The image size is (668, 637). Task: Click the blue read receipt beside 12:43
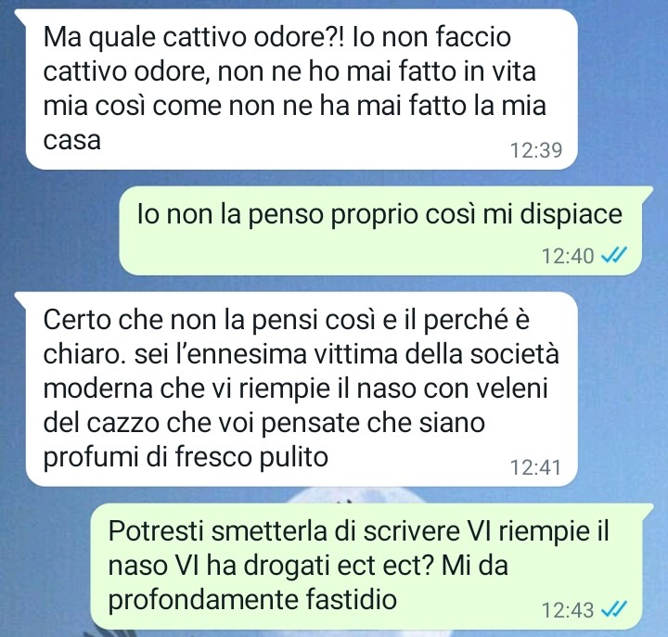coord(614,609)
